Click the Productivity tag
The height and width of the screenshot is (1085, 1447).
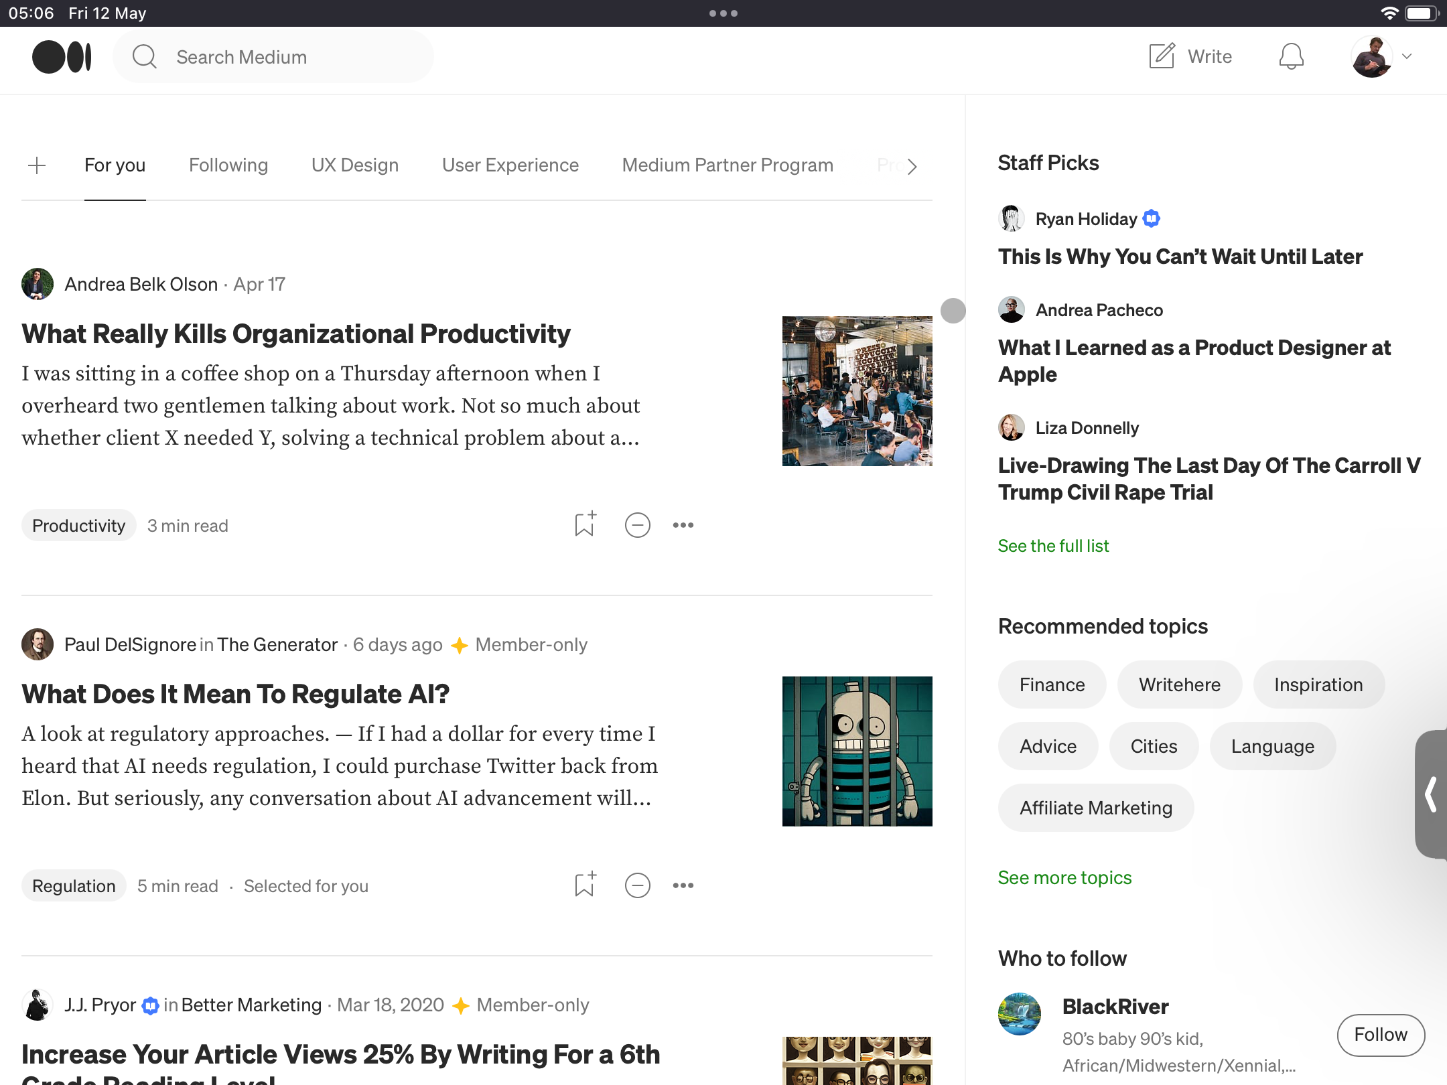[x=79, y=525]
